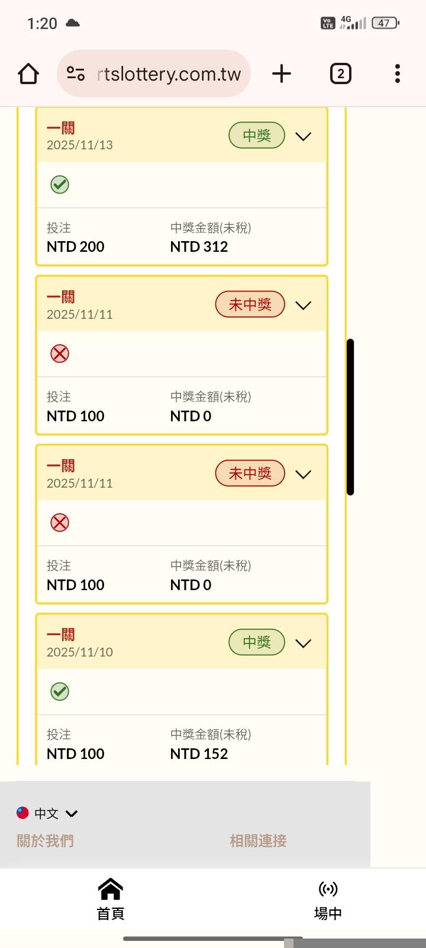Tap the 中獎 badge dated 2025/11/10
This screenshot has height=948, width=426.
coord(257,642)
